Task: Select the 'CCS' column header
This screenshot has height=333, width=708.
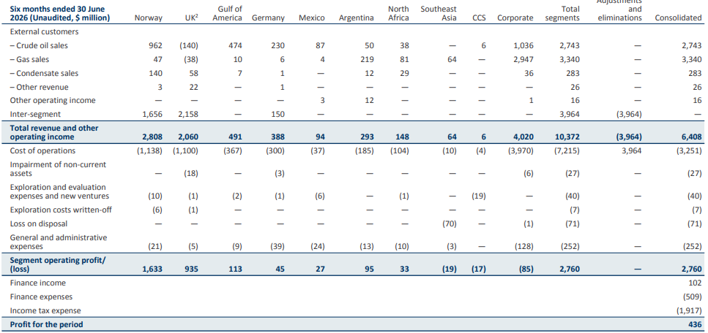Action: point(479,18)
